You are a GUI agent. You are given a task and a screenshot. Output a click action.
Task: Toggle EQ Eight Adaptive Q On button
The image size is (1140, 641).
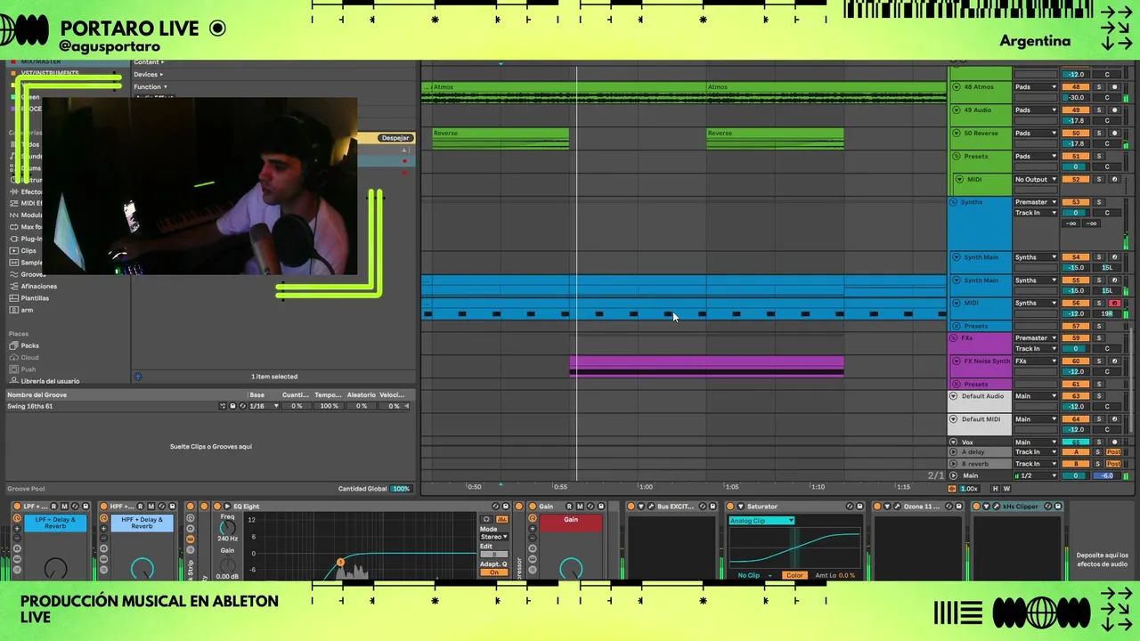coord(494,572)
